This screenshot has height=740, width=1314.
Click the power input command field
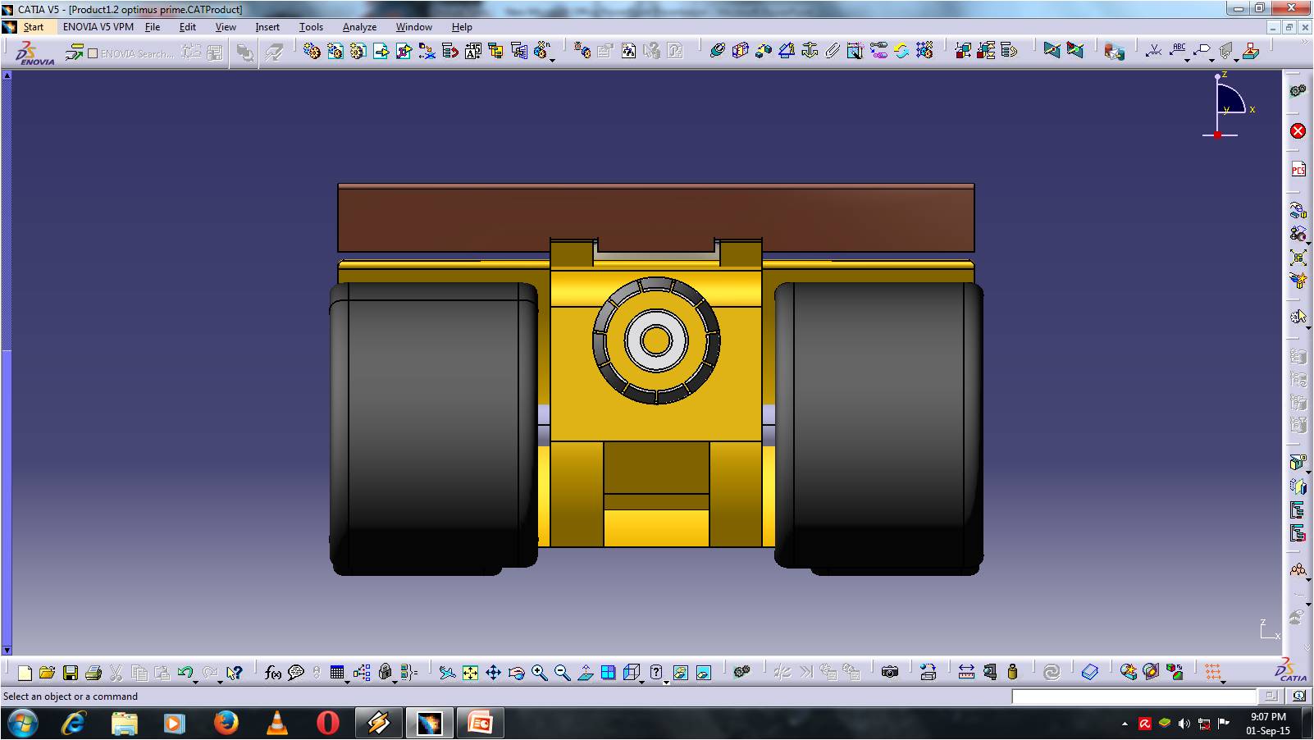1134,697
